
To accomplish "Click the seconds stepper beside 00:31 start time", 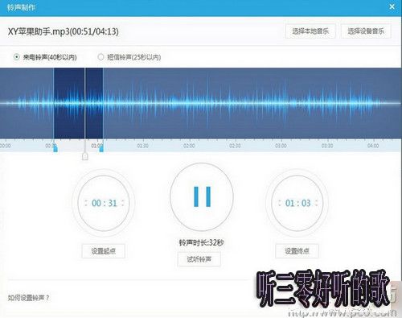I will [x=123, y=203].
